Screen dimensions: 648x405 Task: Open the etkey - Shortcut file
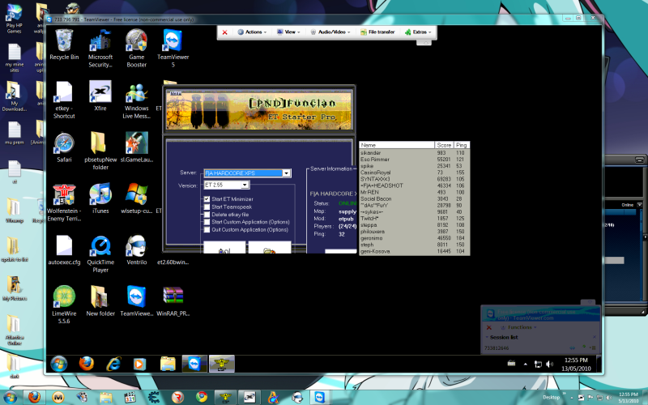(64, 100)
